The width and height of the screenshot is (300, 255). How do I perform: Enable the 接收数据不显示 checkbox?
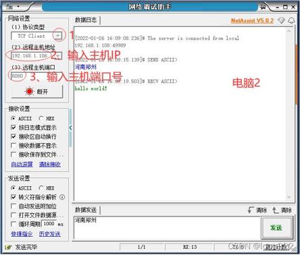14,146
